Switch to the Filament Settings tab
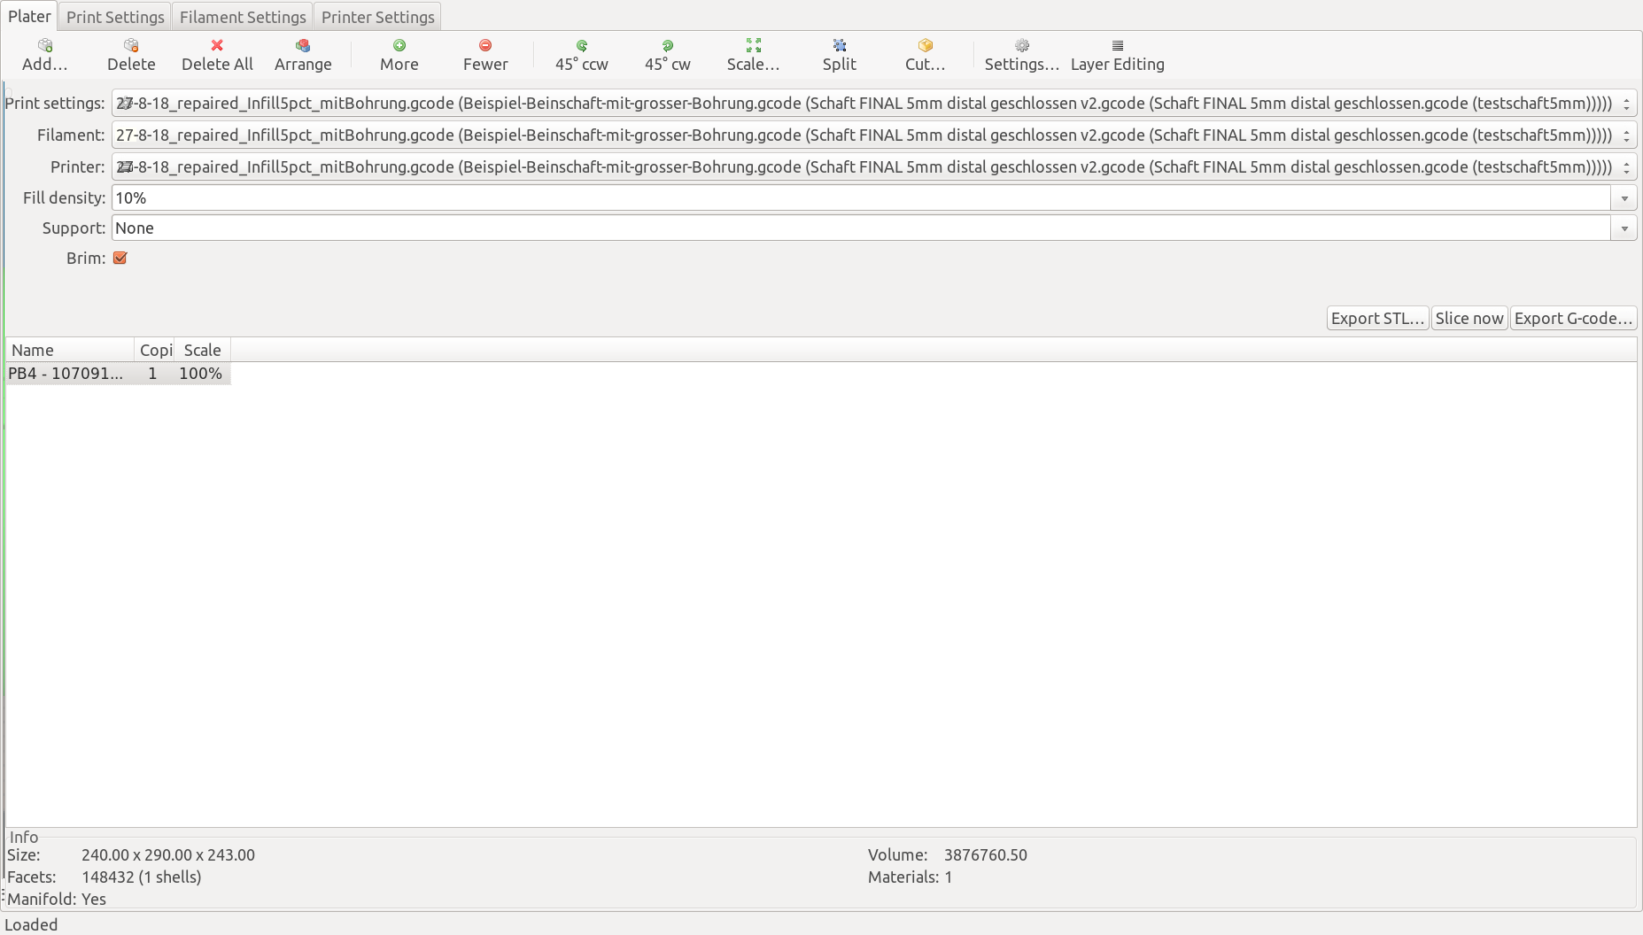 [243, 17]
